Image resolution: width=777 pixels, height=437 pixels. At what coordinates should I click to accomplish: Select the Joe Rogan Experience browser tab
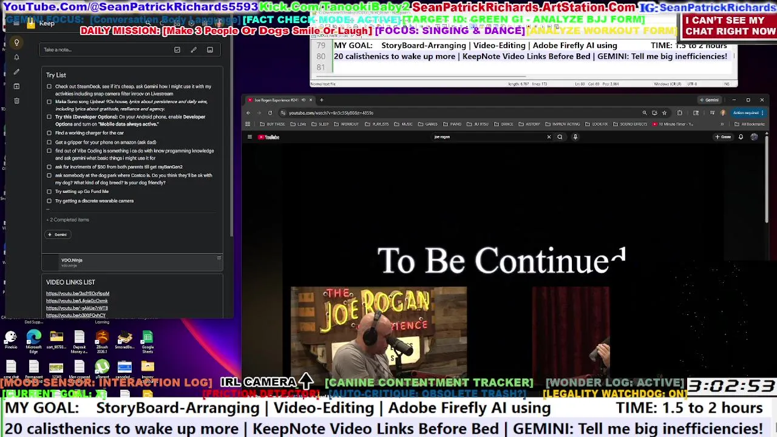tap(279, 100)
